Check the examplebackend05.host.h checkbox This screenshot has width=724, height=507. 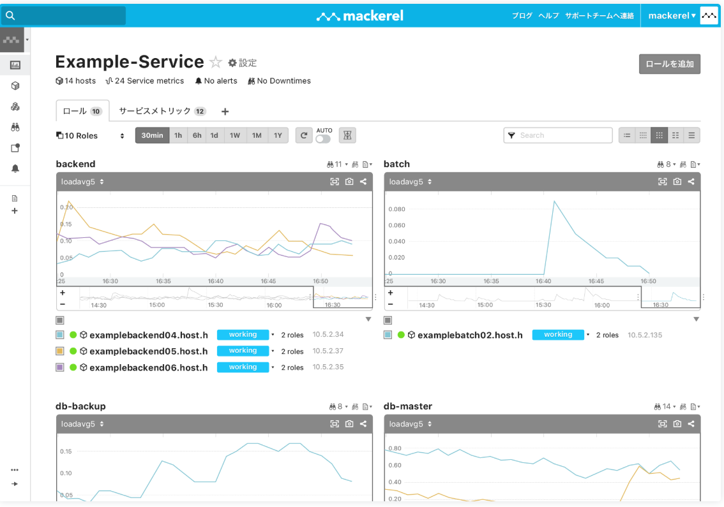point(60,351)
